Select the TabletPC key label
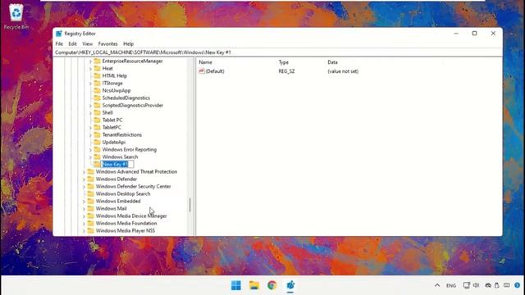Image resolution: width=525 pixels, height=295 pixels. coord(112,128)
